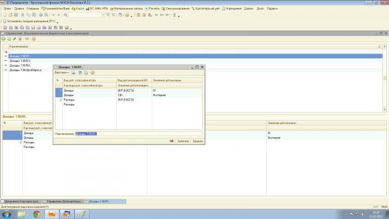This screenshot has width=389, height=219.
Task: Switch to 'Документы Кассовое пост...' window tab
Action: (x=21, y=201)
